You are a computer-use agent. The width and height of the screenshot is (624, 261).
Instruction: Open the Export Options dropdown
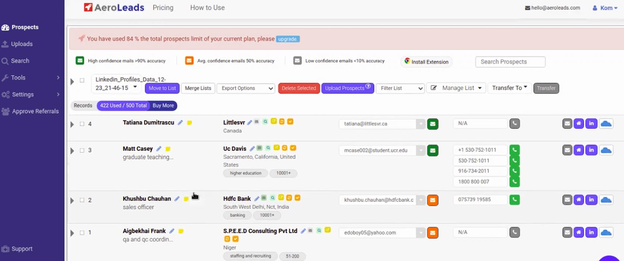tap(246, 88)
